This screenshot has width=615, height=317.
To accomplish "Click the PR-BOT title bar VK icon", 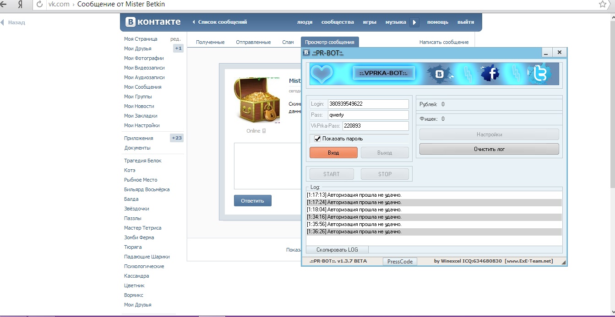I will click(x=307, y=53).
